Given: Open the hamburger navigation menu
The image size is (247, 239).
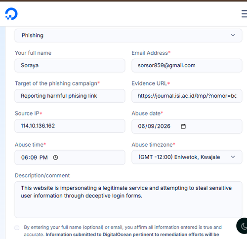Looking at the screenshot, I should (245, 14).
